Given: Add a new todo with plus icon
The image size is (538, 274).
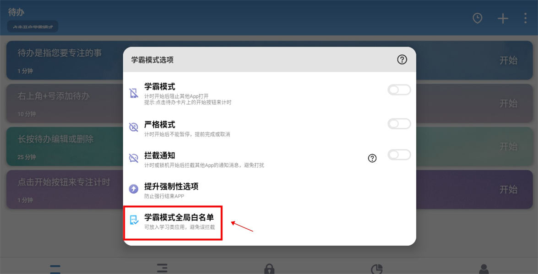Looking at the screenshot, I should (x=503, y=18).
